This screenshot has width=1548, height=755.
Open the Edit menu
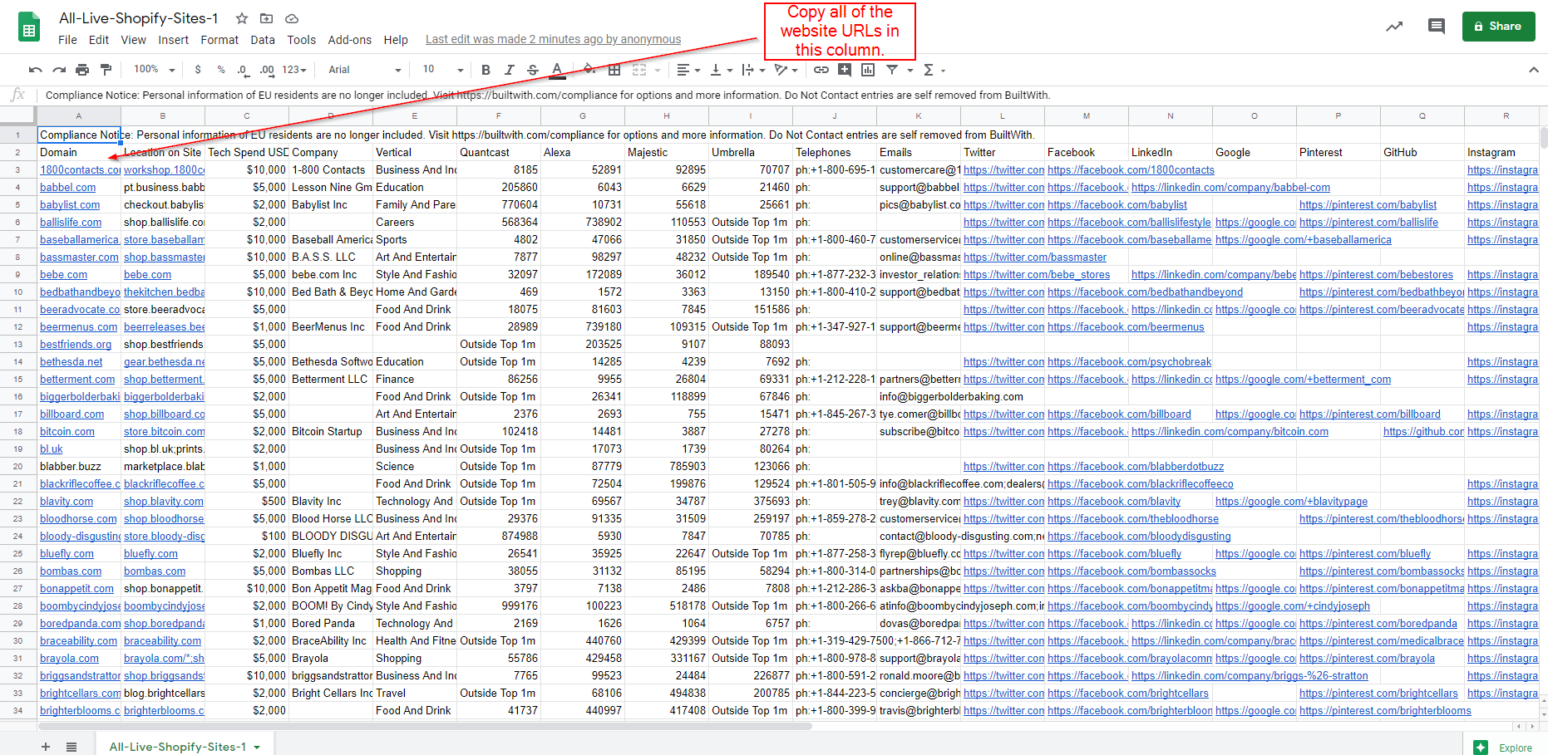(99, 40)
